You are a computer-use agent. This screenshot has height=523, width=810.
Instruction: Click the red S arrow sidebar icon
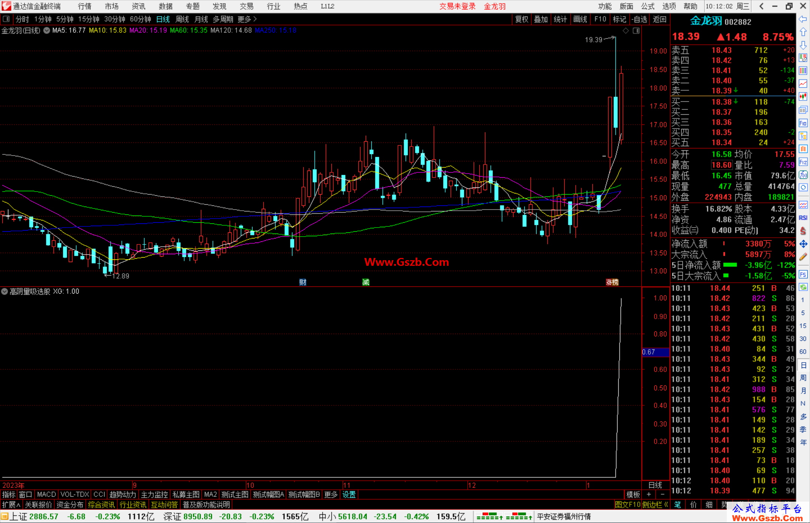pos(803,231)
